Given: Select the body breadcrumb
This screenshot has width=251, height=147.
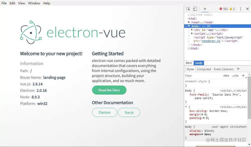Looking at the screenshot, I should (199, 63).
